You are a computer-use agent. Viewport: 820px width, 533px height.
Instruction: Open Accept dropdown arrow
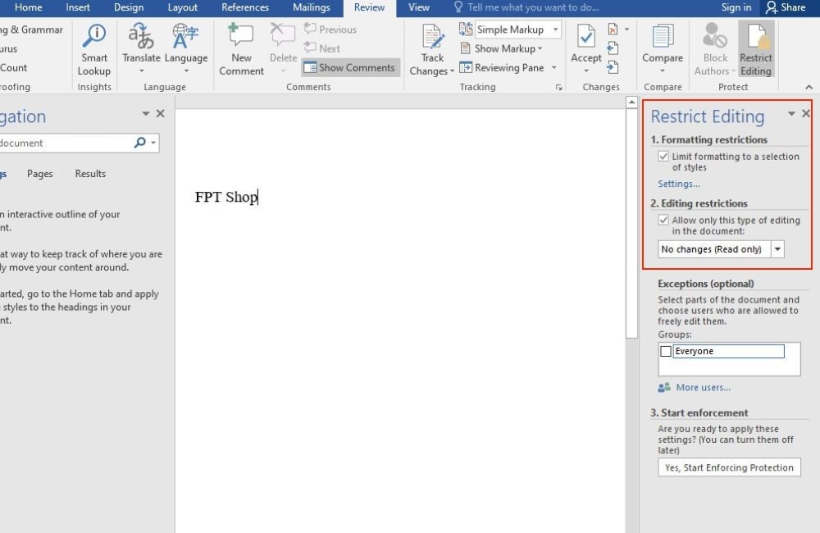point(585,71)
